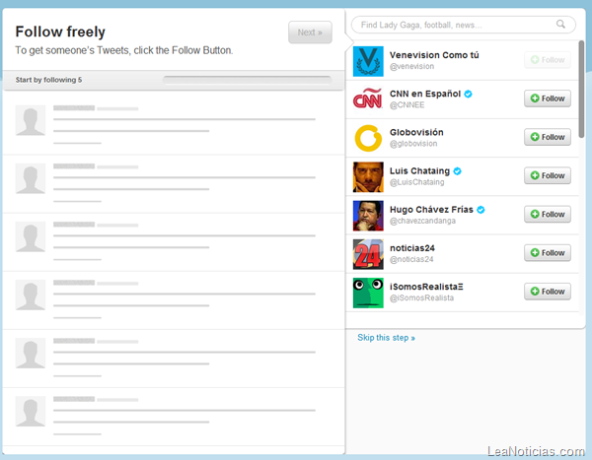Image resolution: width=592 pixels, height=460 pixels.
Task: Follow the noticias24 account
Action: coord(548,252)
